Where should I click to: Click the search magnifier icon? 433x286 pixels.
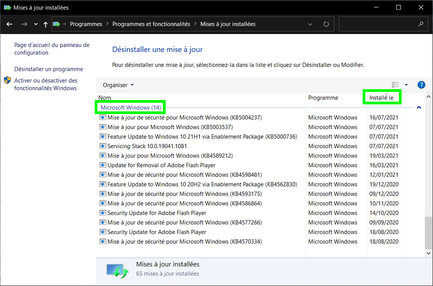click(421, 24)
